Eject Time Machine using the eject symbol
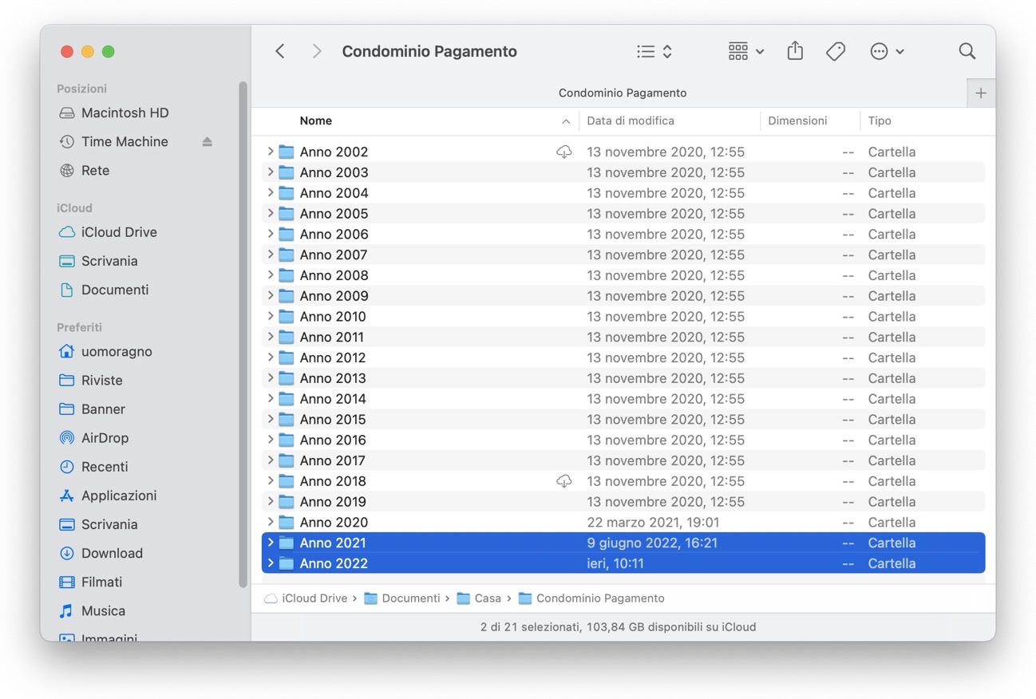Viewport: 1036px width, 699px height. pyautogui.click(x=208, y=141)
